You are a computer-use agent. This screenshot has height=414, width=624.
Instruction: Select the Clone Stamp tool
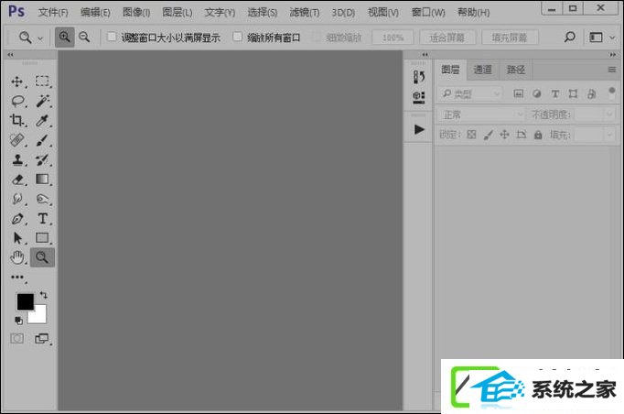[17, 159]
